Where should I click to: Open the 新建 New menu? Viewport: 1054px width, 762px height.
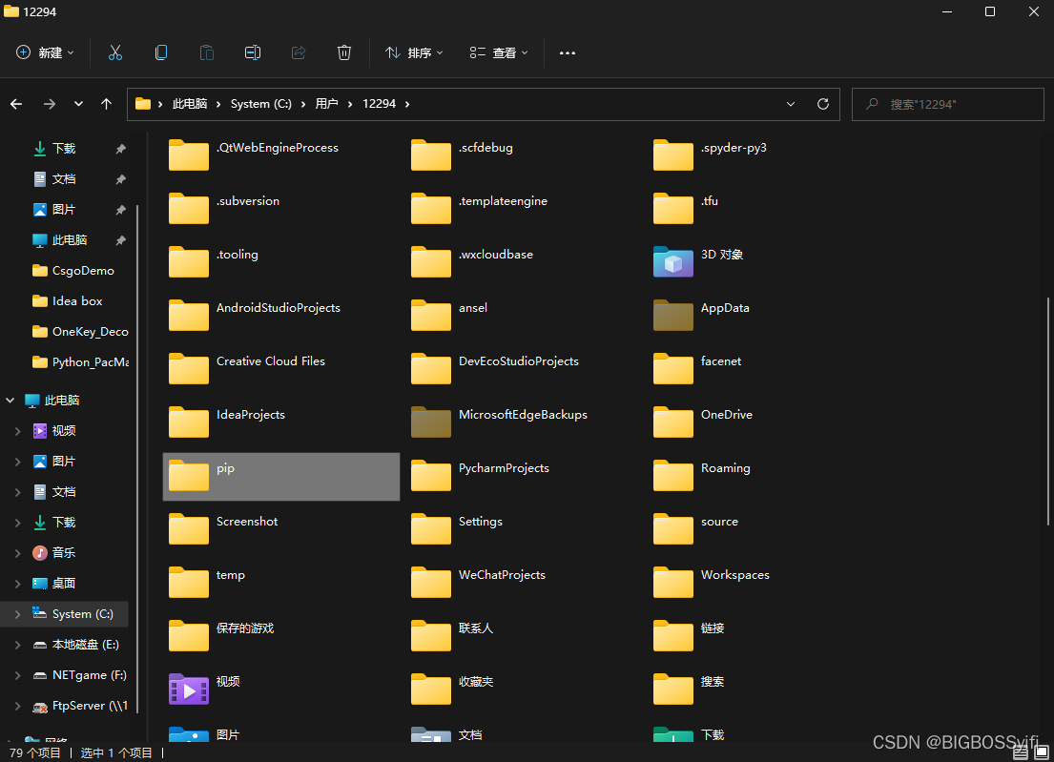[44, 52]
